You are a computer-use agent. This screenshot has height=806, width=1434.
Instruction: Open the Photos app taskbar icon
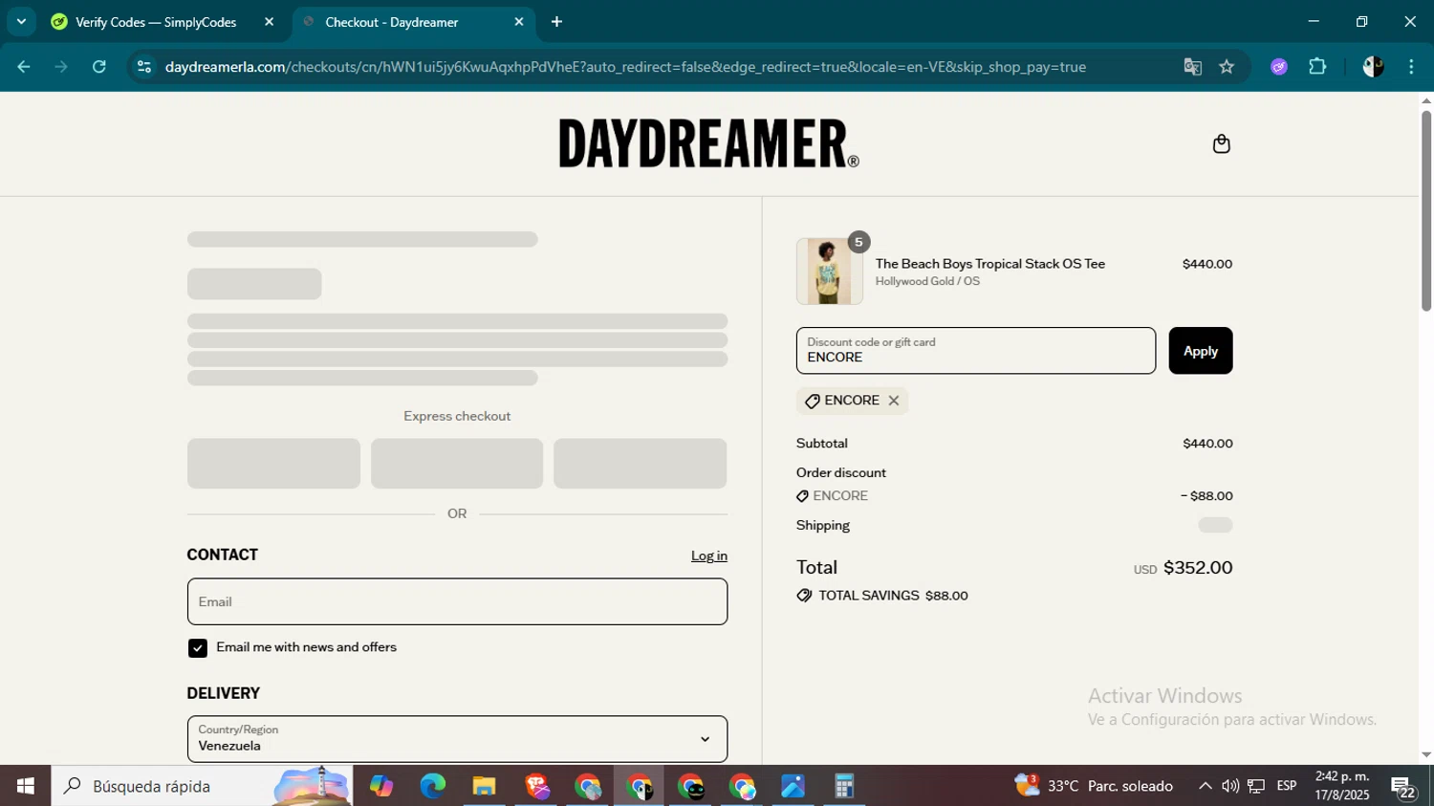tap(793, 786)
